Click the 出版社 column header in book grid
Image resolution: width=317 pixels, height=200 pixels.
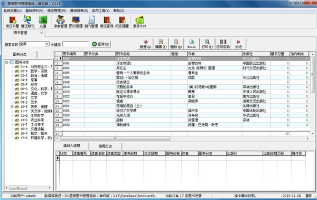click(256, 54)
